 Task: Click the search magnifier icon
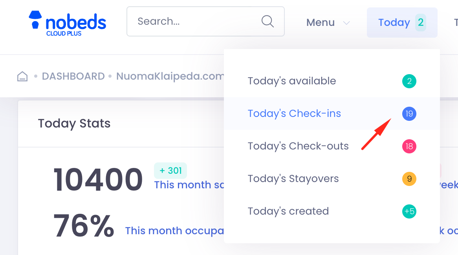tap(267, 22)
